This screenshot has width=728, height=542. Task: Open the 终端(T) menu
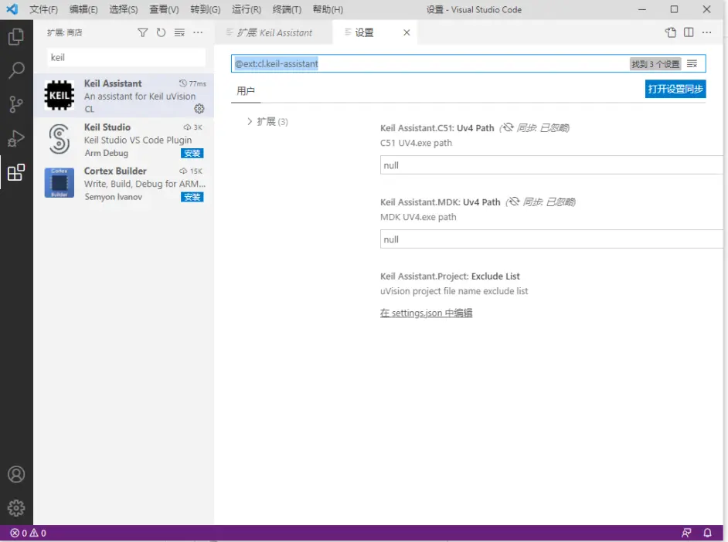point(287,9)
